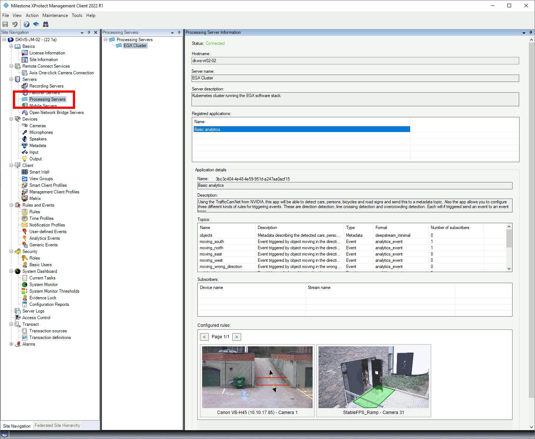Select Recording Servers under Servers
This screenshot has width=535, height=439.
coord(46,86)
